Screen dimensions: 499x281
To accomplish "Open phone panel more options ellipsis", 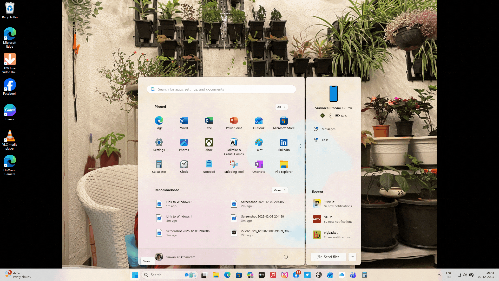I will click(x=352, y=257).
